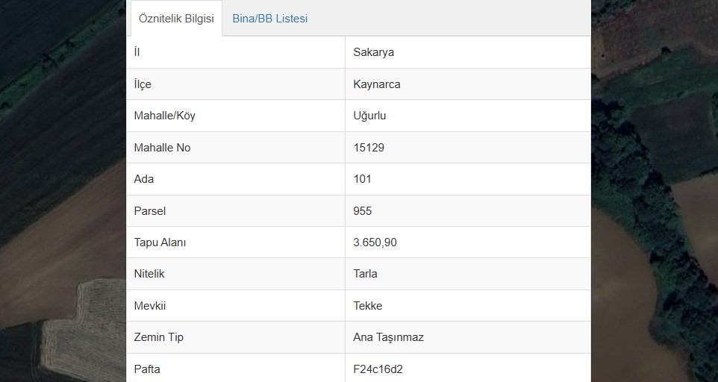Click the Kaynarca district value
The height and width of the screenshot is (382, 718).
pyautogui.click(x=376, y=84)
